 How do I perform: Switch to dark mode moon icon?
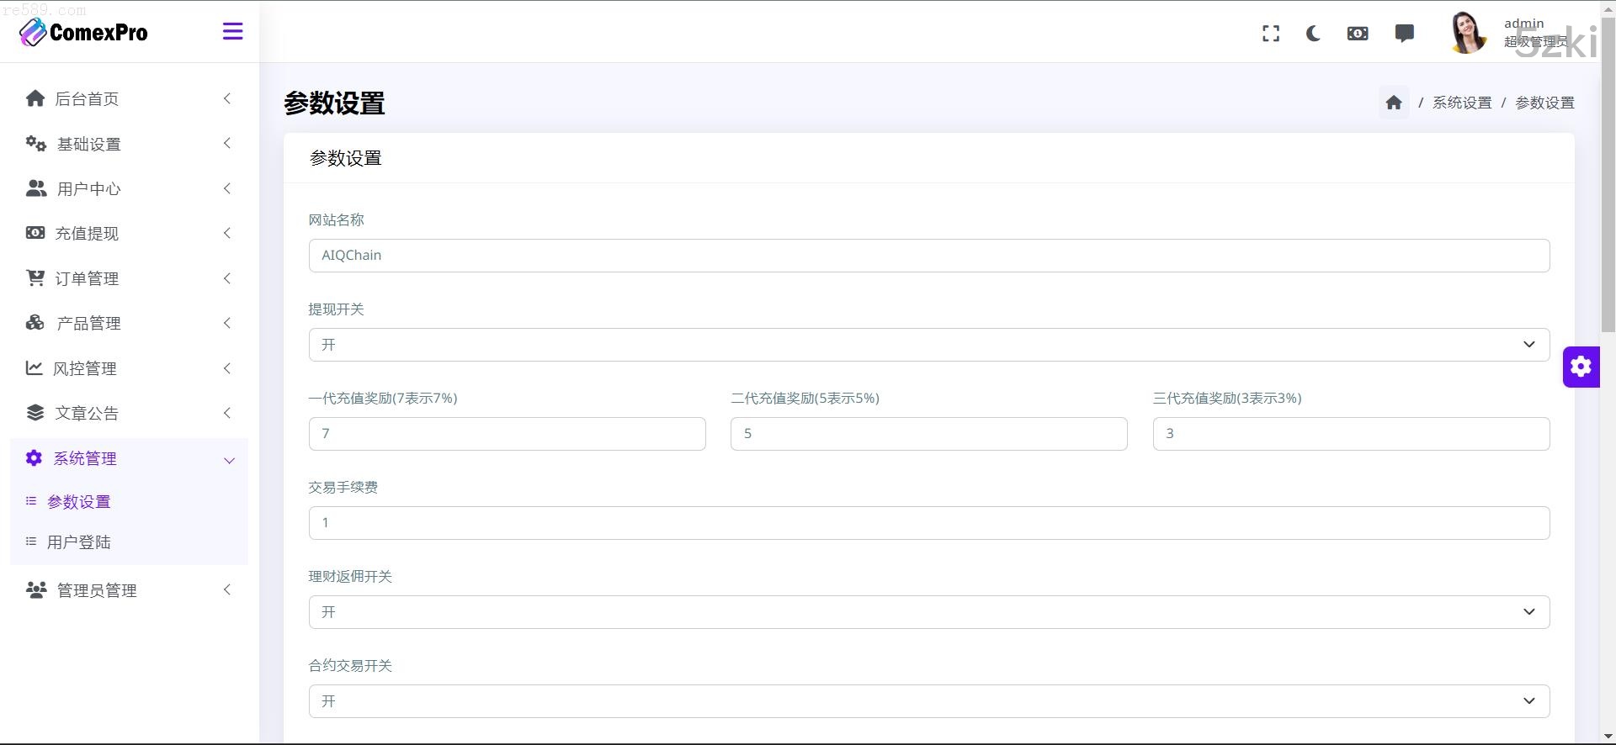pyautogui.click(x=1313, y=34)
